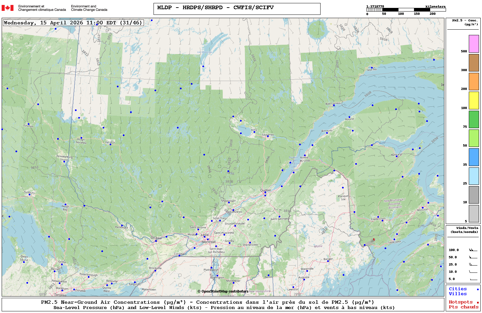Screen dimensions: 482x313
Task: Click the Ottawa city label on map
Action: pyautogui.click(x=156, y=238)
